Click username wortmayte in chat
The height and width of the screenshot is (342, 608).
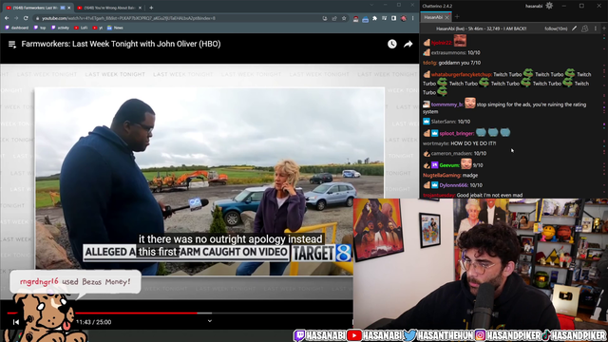[435, 143]
